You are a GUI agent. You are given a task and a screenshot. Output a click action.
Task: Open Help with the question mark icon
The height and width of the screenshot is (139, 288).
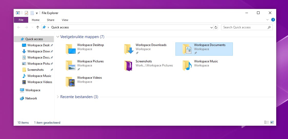(273, 20)
